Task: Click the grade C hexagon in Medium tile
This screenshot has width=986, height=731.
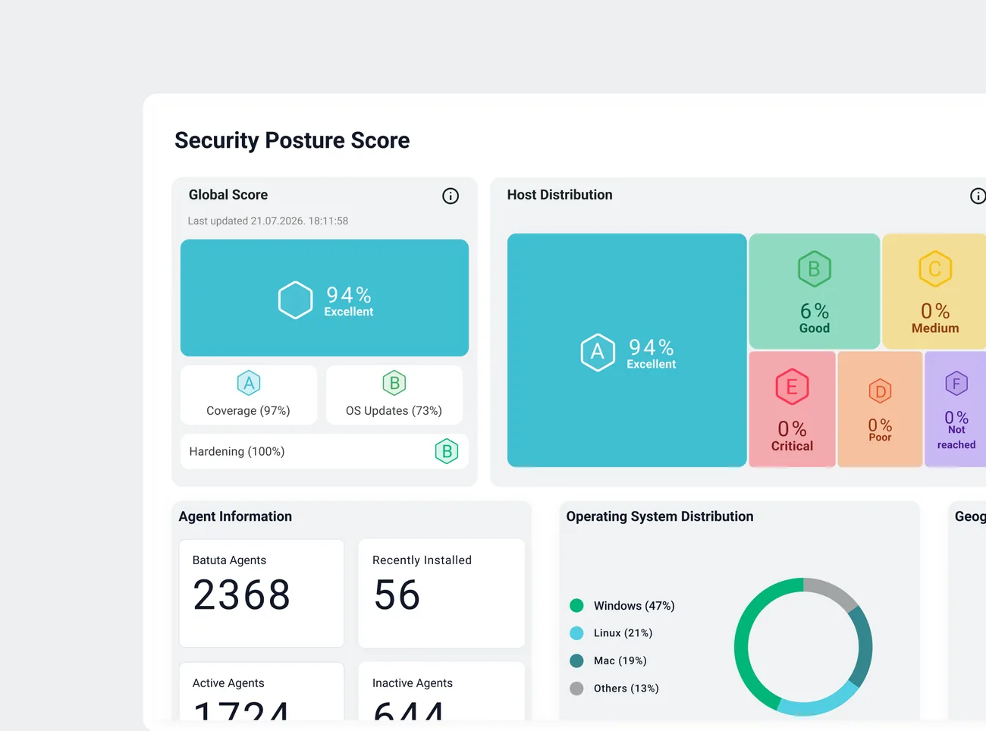Action: [935, 268]
